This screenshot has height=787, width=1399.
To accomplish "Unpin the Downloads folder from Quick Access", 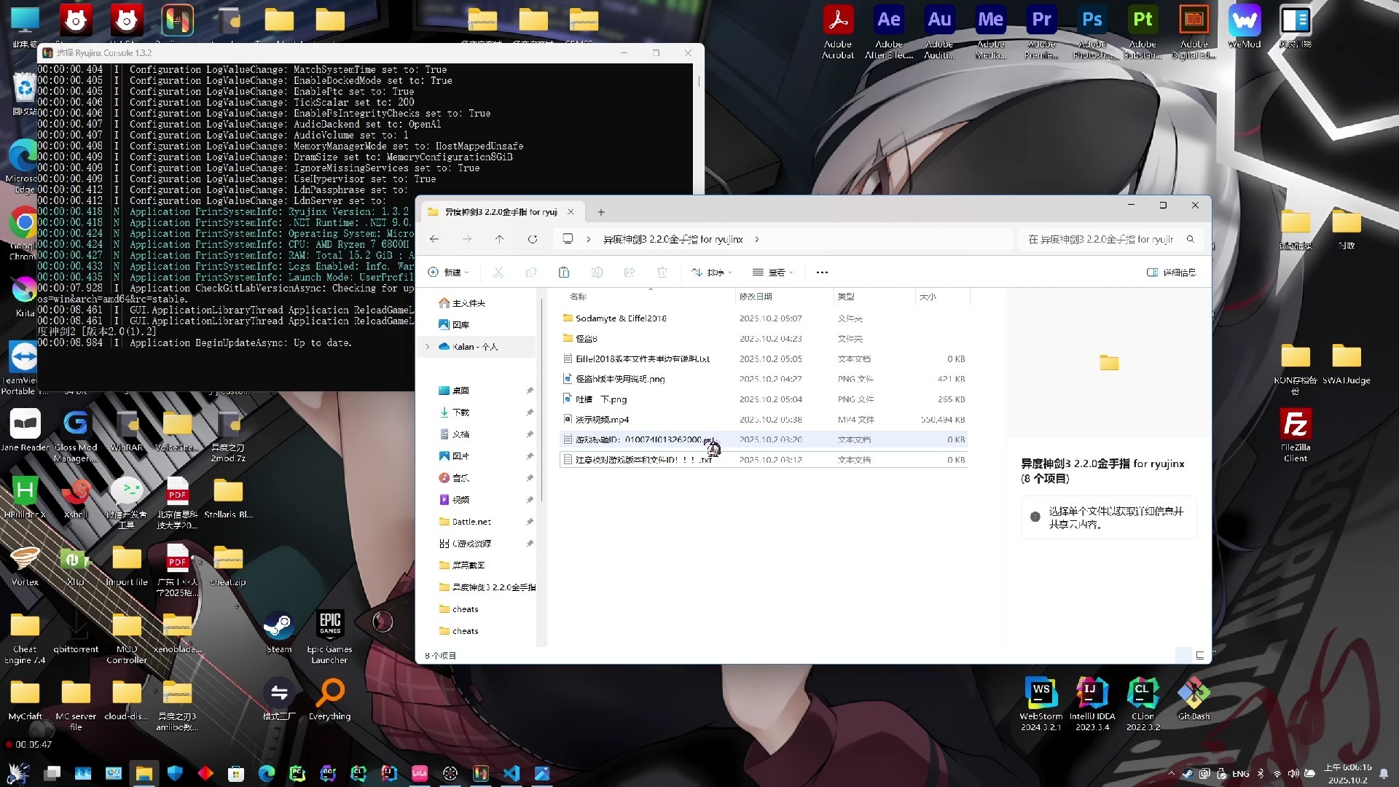I will coord(530,412).
